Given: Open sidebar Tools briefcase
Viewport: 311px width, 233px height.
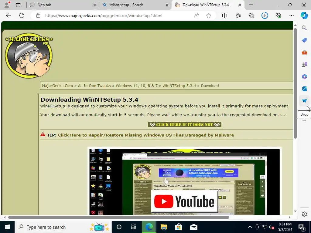Looking at the screenshot, I should pos(304,52).
